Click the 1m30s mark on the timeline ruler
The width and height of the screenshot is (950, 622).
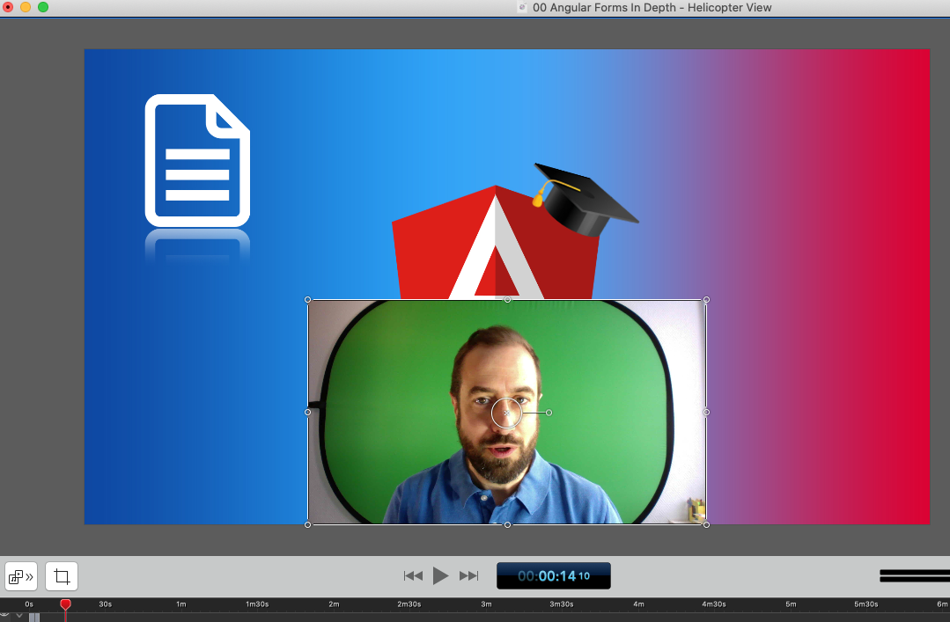(x=257, y=604)
